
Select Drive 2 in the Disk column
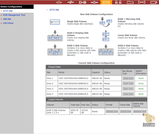pos(52,84)
